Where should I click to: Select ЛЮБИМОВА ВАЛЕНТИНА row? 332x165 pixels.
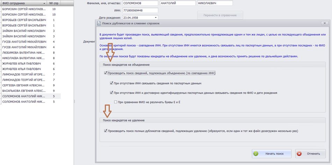30,52
